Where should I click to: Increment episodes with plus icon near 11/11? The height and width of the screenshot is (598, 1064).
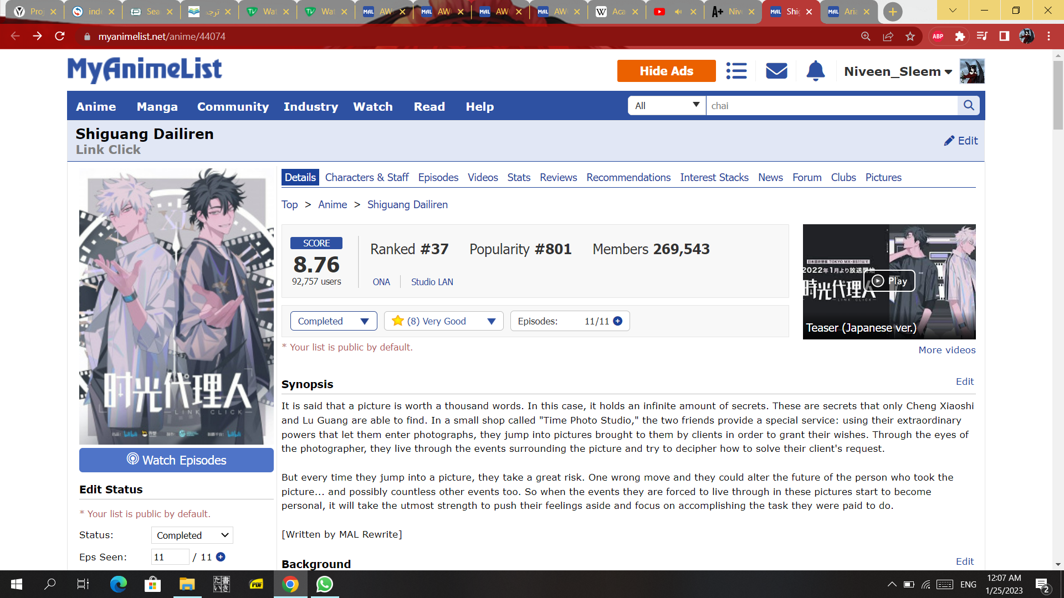tap(618, 321)
